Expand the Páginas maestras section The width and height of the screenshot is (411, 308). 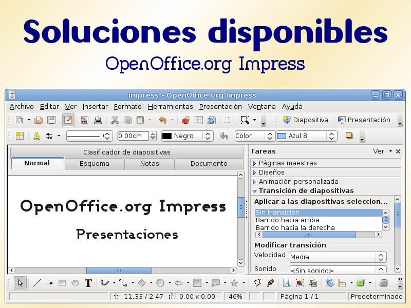coord(288,163)
